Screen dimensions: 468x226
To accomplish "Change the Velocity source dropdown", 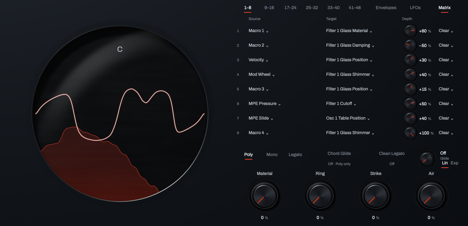I will tap(259, 60).
